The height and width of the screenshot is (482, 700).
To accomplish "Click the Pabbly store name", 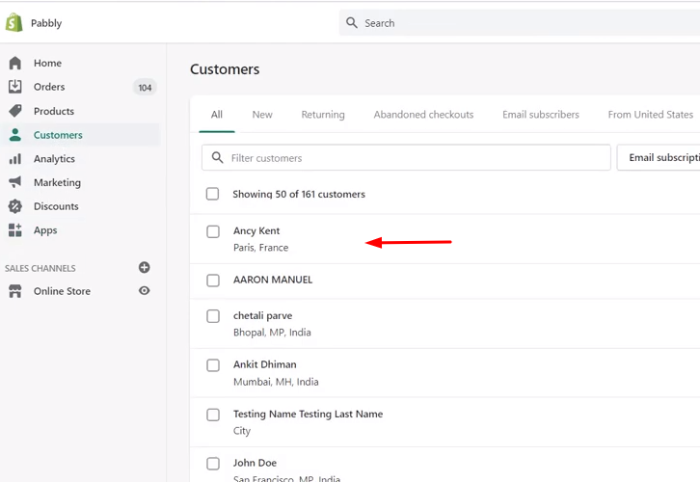I will tap(46, 23).
